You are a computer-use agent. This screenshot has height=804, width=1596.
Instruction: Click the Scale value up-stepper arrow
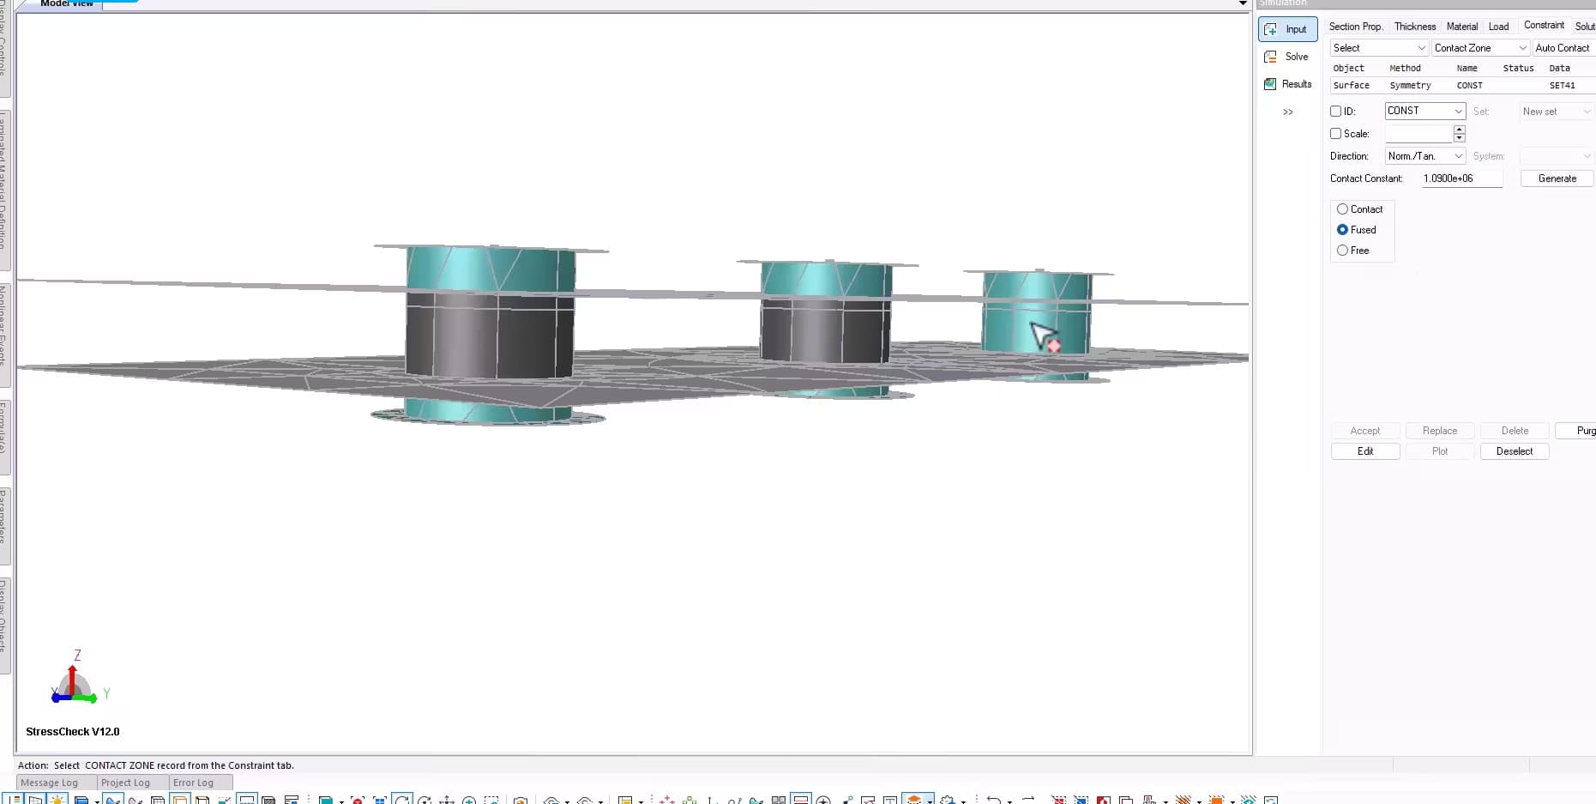tap(1459, 130)
